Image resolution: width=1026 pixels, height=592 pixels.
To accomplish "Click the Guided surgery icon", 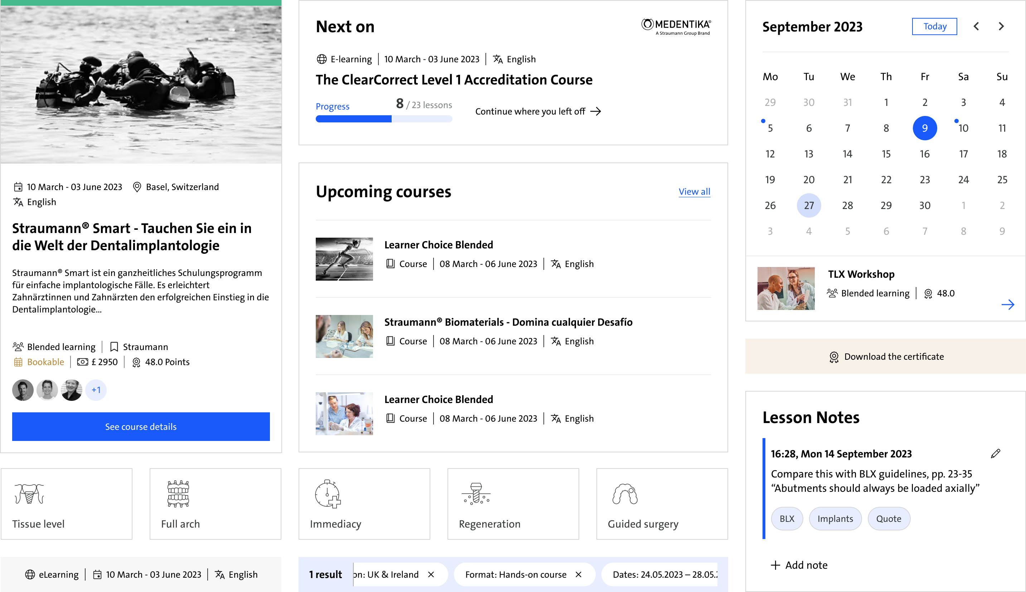I will click(x=625, y=494).
